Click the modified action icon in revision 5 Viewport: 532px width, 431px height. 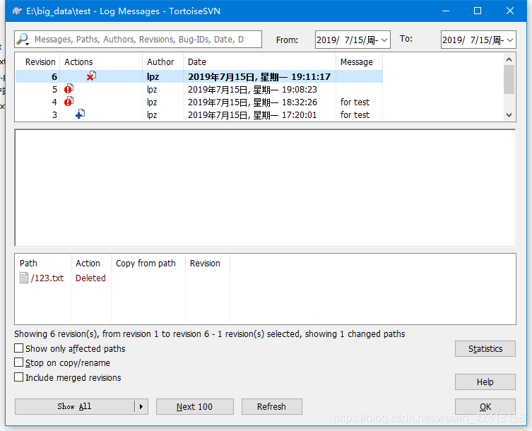(x=69, y=89)
